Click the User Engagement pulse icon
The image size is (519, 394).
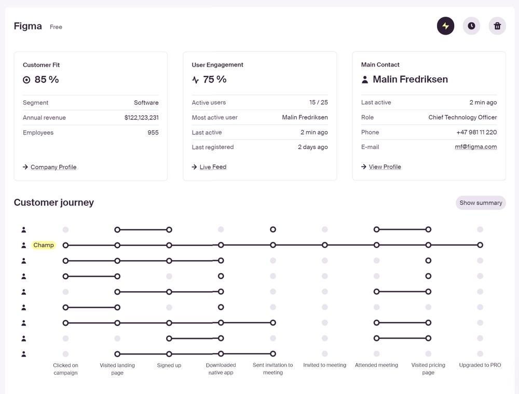pyautogui.click(x=196, y=80)
